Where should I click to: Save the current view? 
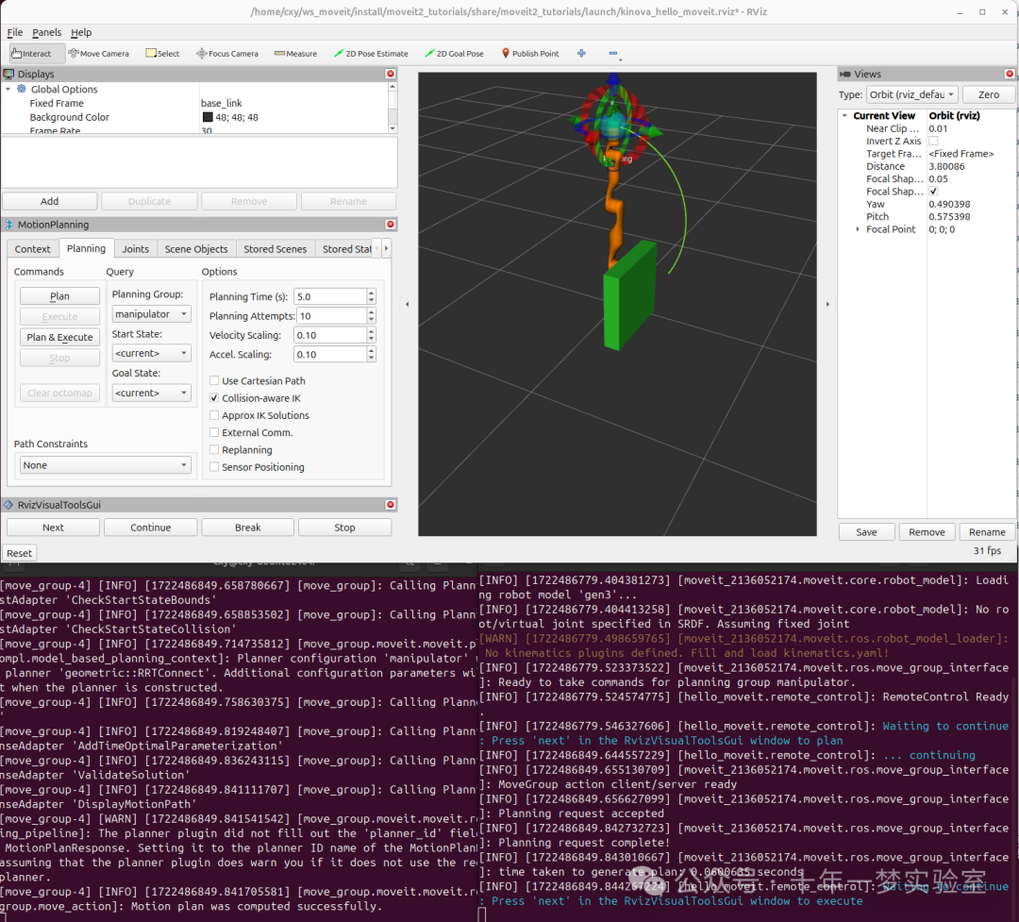[x=866, y=532]
